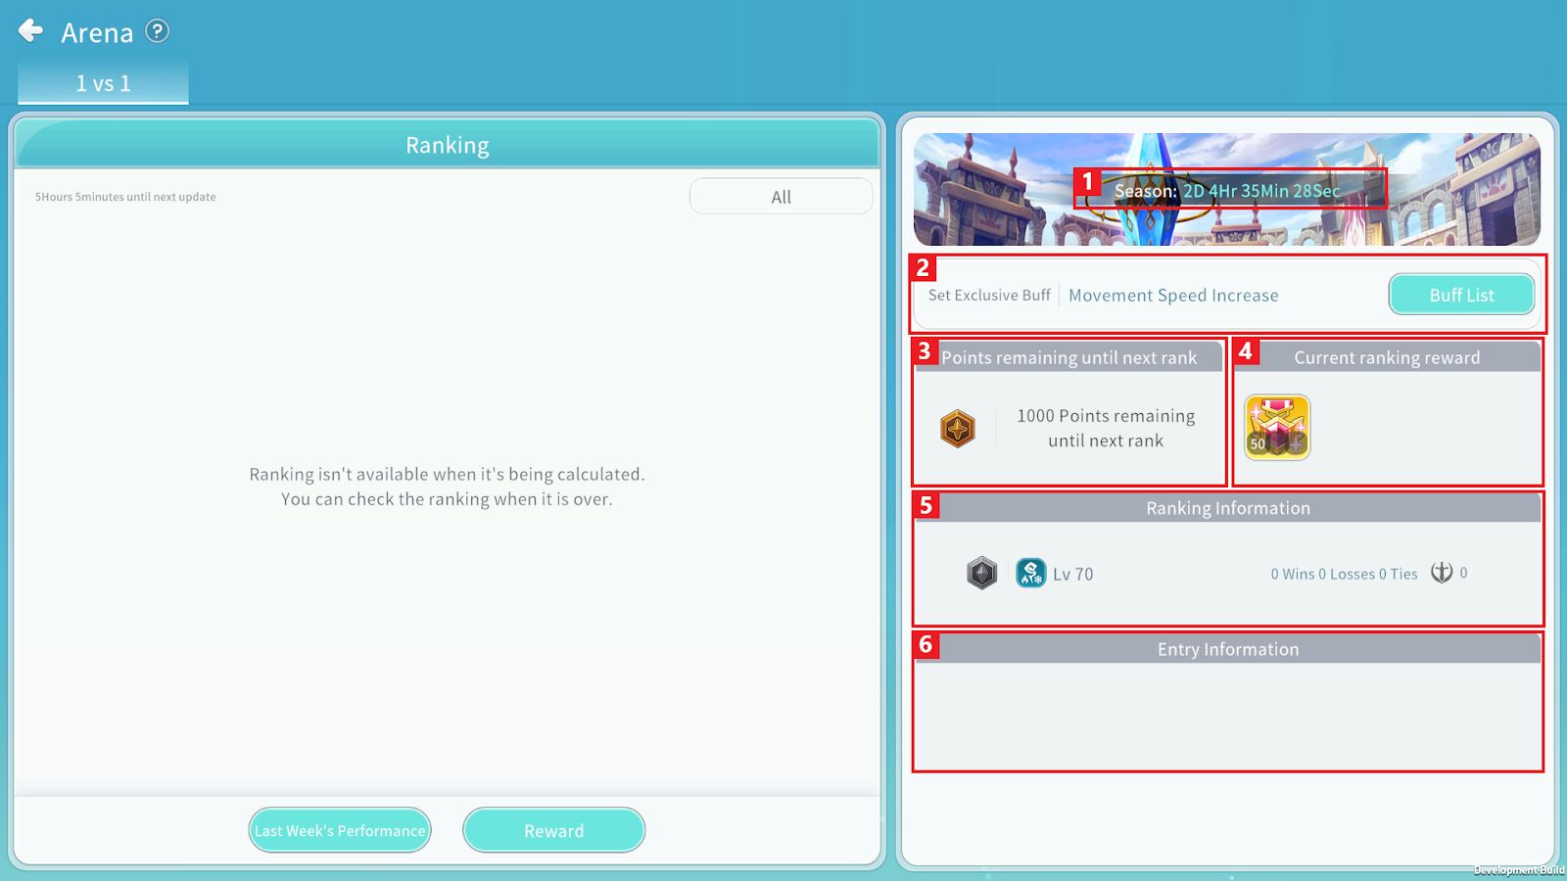Click the Current ranking reward header
The image size is (1567, 881).
click(1387, 357)
